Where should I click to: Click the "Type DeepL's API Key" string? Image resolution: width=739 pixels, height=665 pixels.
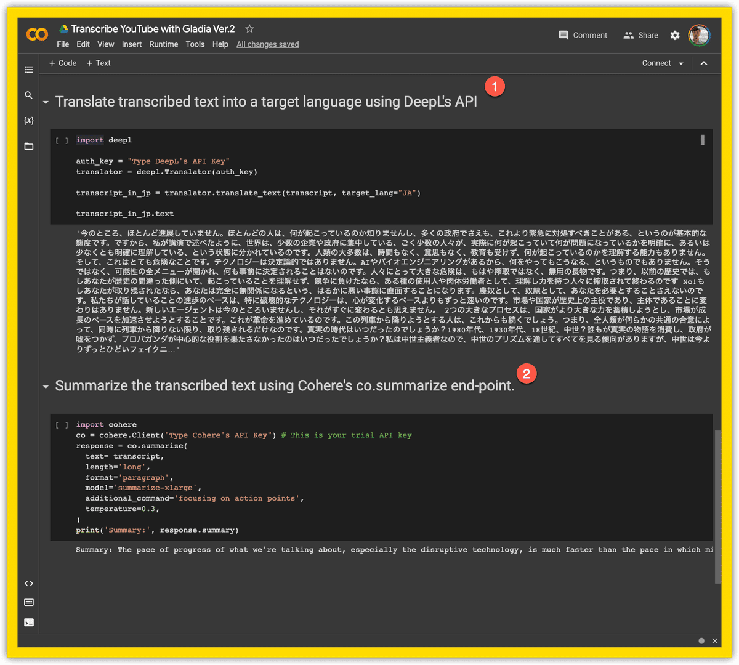tap(179, 161)
